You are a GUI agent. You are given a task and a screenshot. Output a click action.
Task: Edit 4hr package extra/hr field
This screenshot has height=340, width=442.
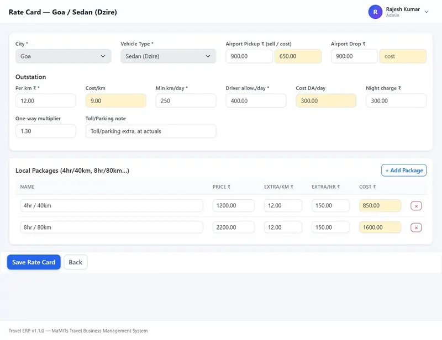click(330, 206)
